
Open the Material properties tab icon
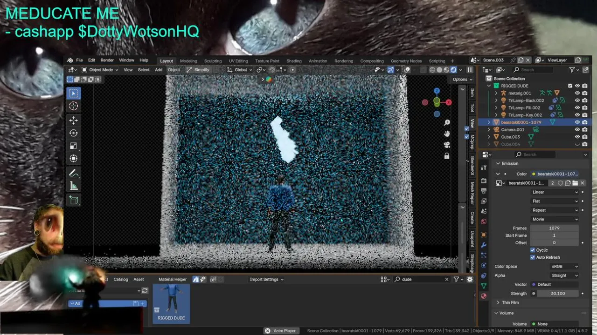point(483,296)
